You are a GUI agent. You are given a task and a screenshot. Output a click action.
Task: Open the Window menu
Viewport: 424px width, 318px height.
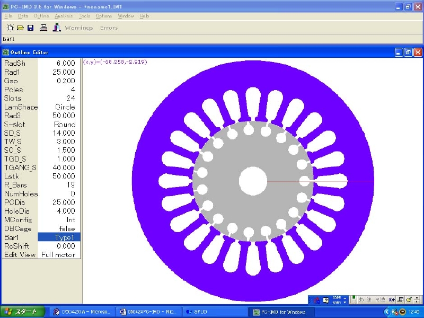coord(126,16)
